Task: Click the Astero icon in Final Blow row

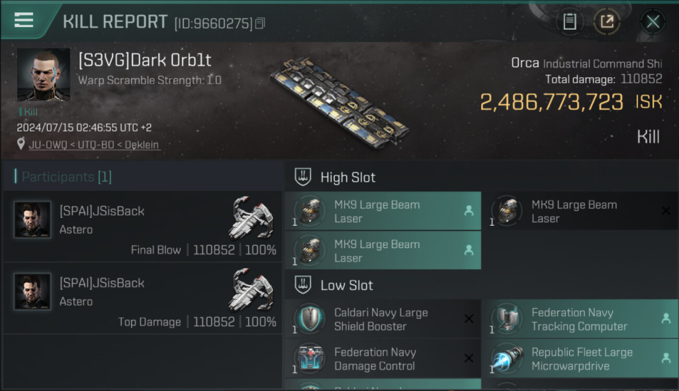Action: tap(251, 217)
